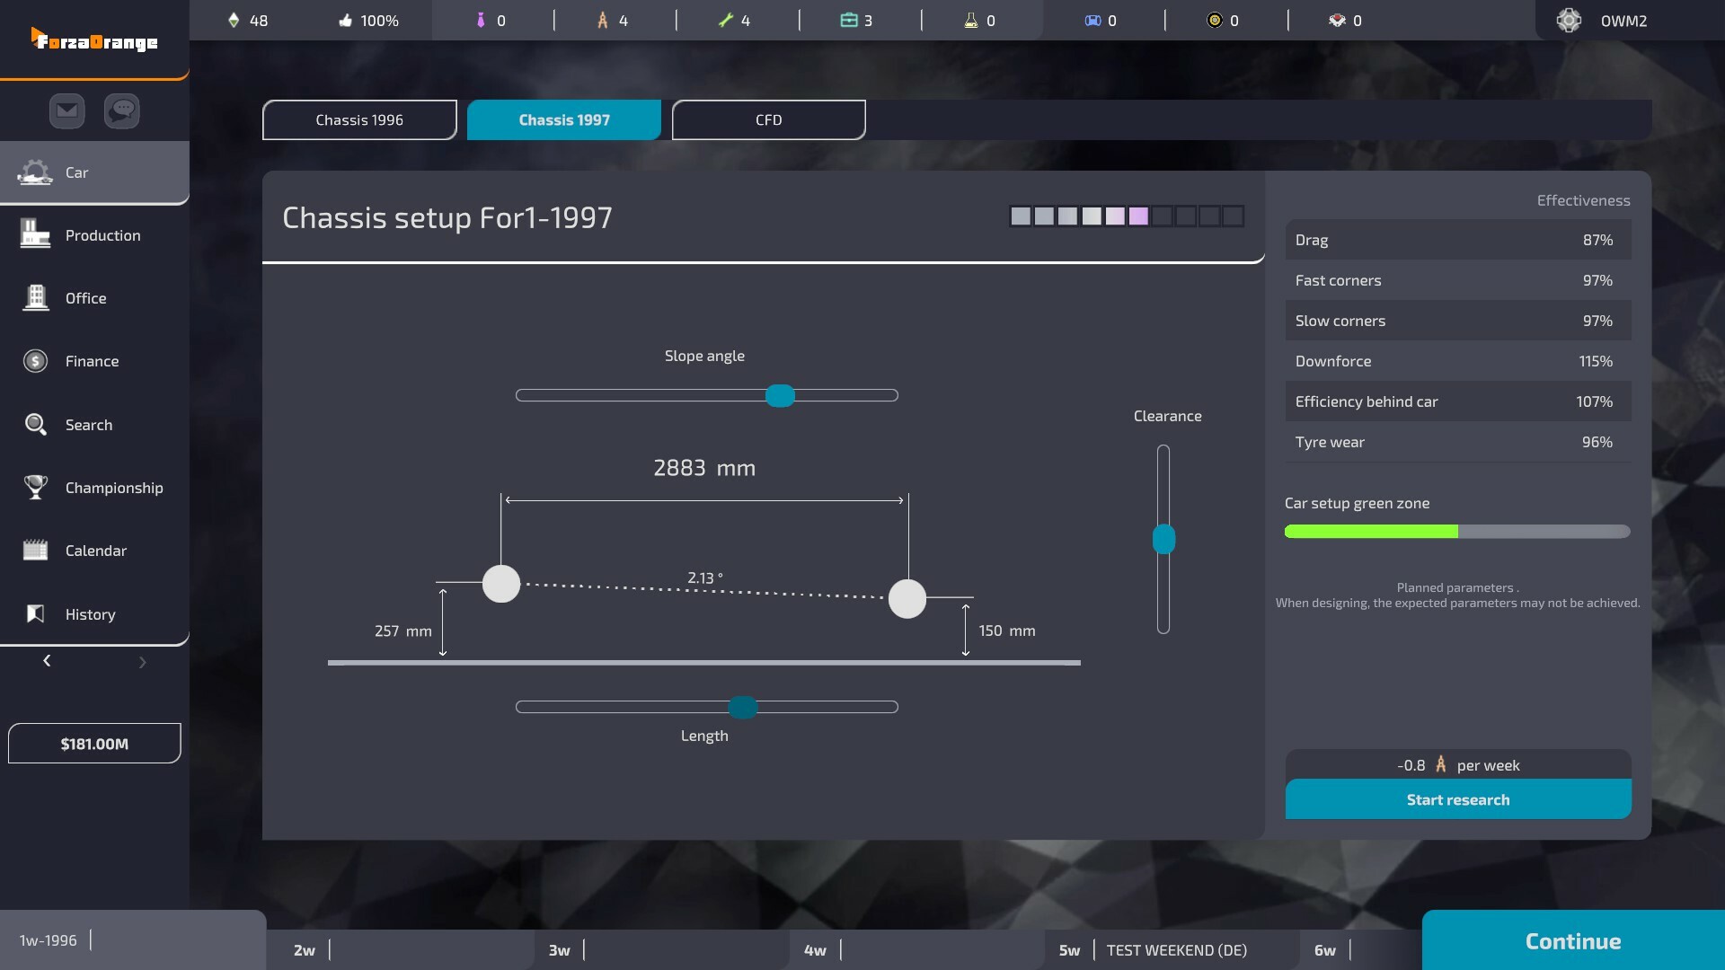Click the OWM2 settings gear icon
Viewport: 1725px width, 970px height.
1570,20
